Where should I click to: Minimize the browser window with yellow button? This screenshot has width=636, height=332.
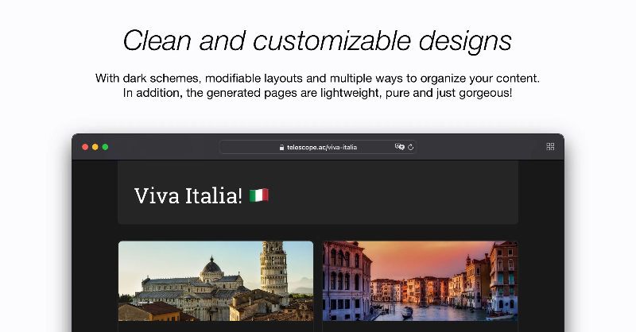(95, 147)
